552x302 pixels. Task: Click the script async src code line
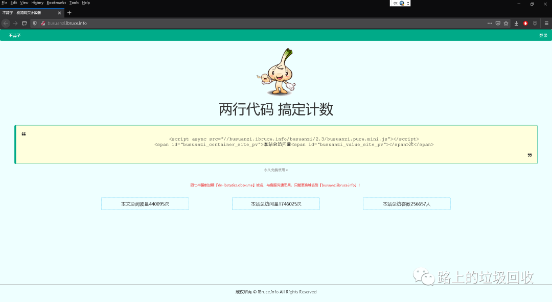pyautogui.click(x=294, y=139)
